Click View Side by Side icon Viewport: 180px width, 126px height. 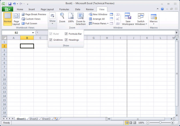click(118, 14)
